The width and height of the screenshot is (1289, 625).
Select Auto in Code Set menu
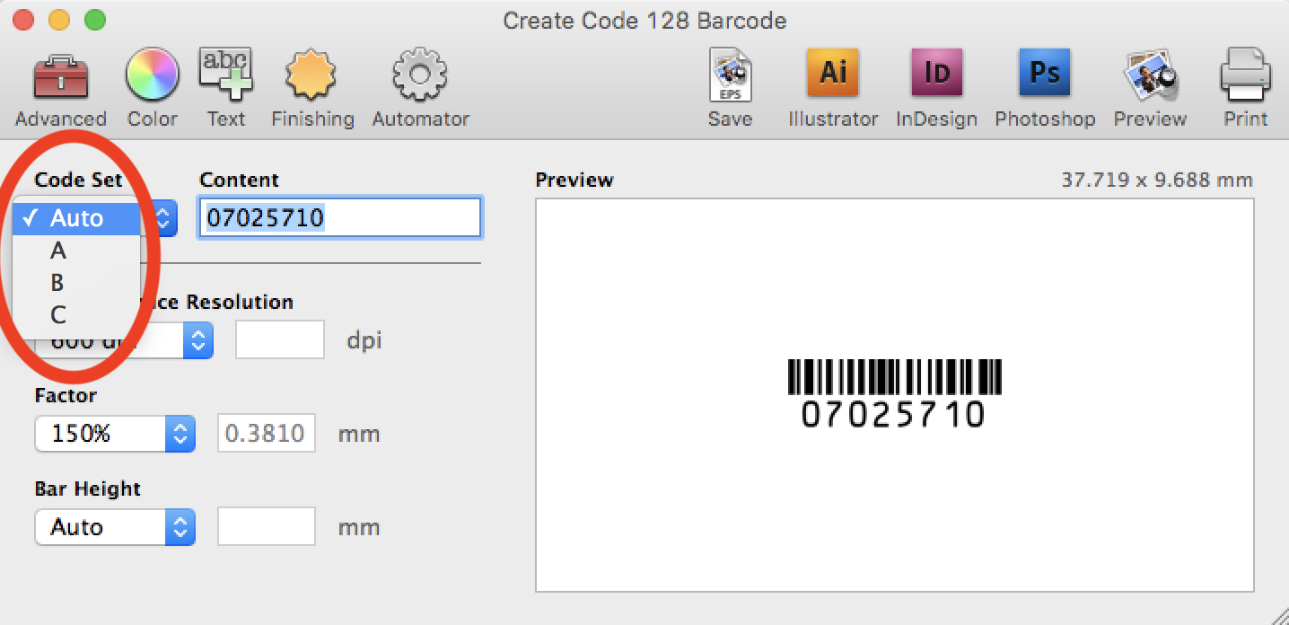coord(77,218)
